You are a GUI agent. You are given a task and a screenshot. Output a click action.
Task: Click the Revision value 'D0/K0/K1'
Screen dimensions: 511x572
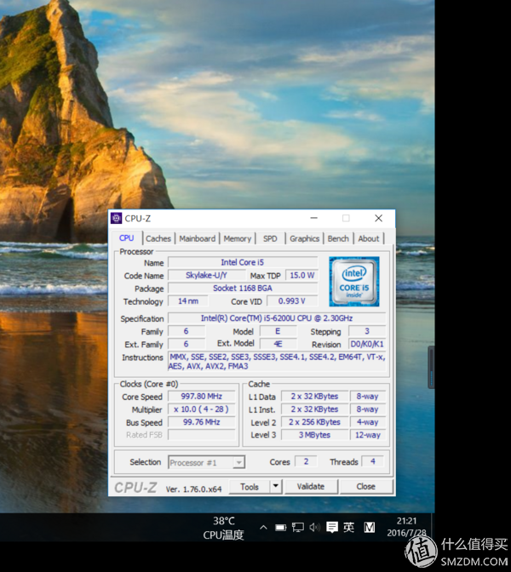point(367,344)
